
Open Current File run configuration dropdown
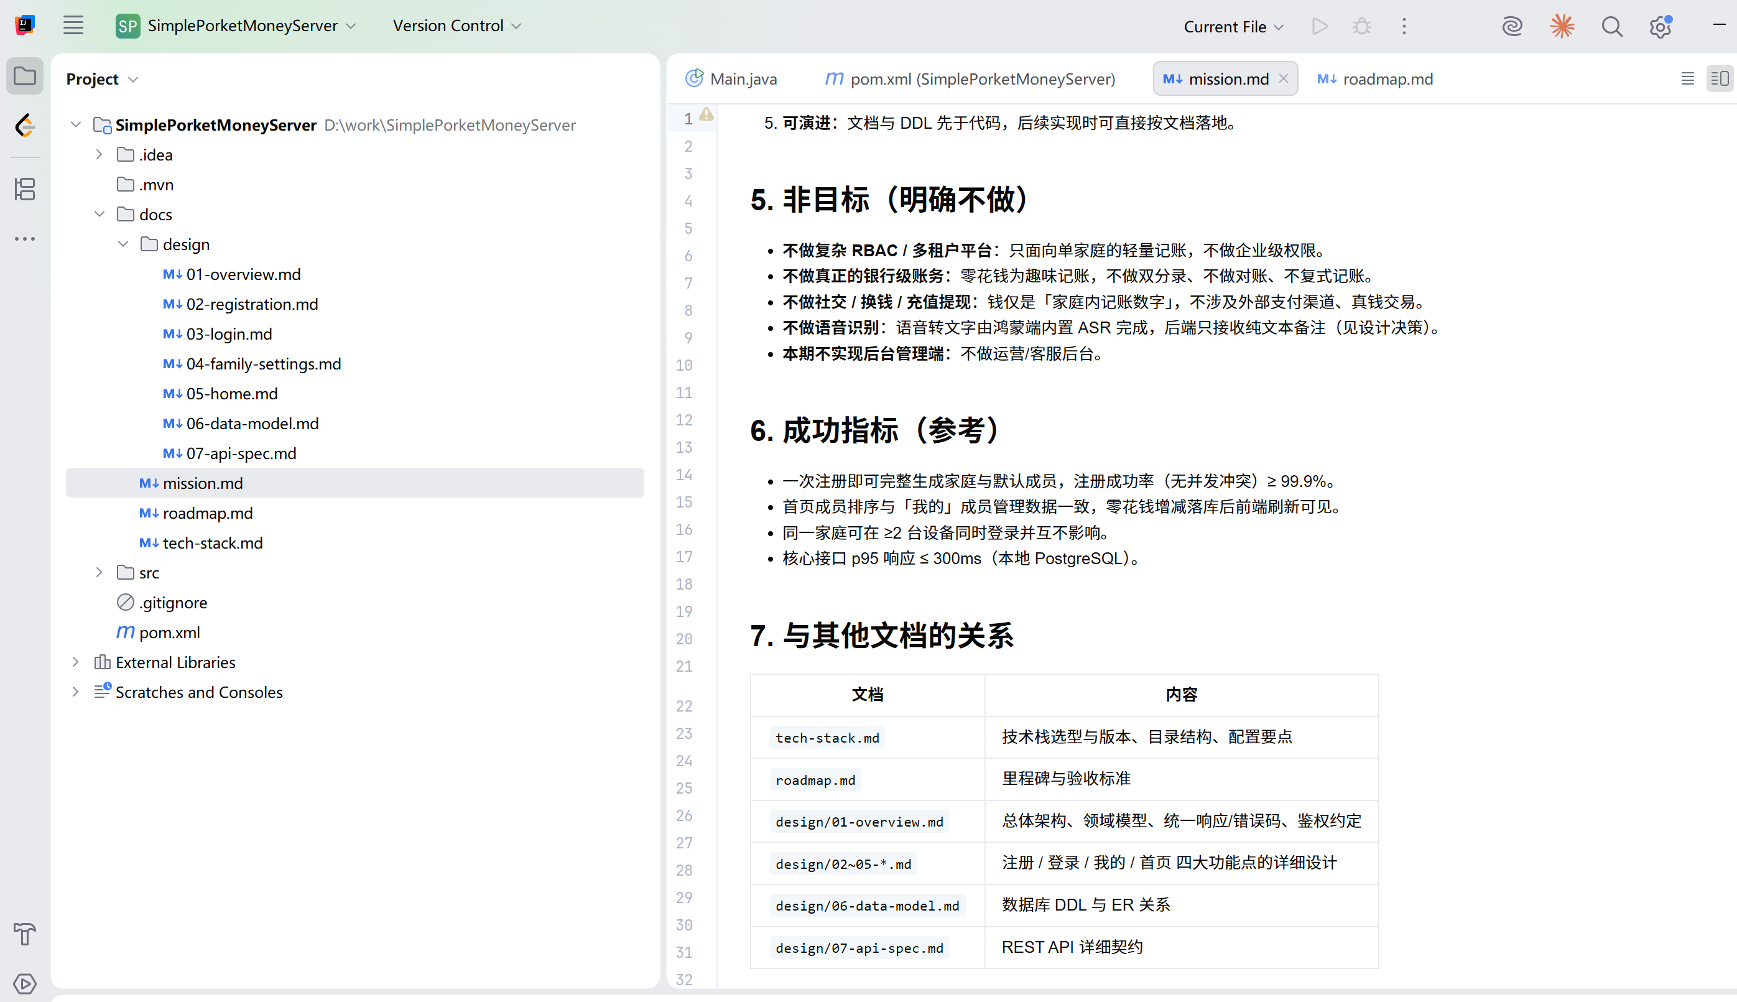(x=1233, y=27)
